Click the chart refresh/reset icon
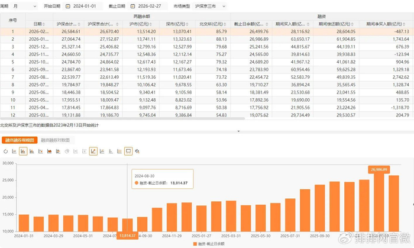Image resolution: width=414 pixels, height=248 pixels. [6, 151]
